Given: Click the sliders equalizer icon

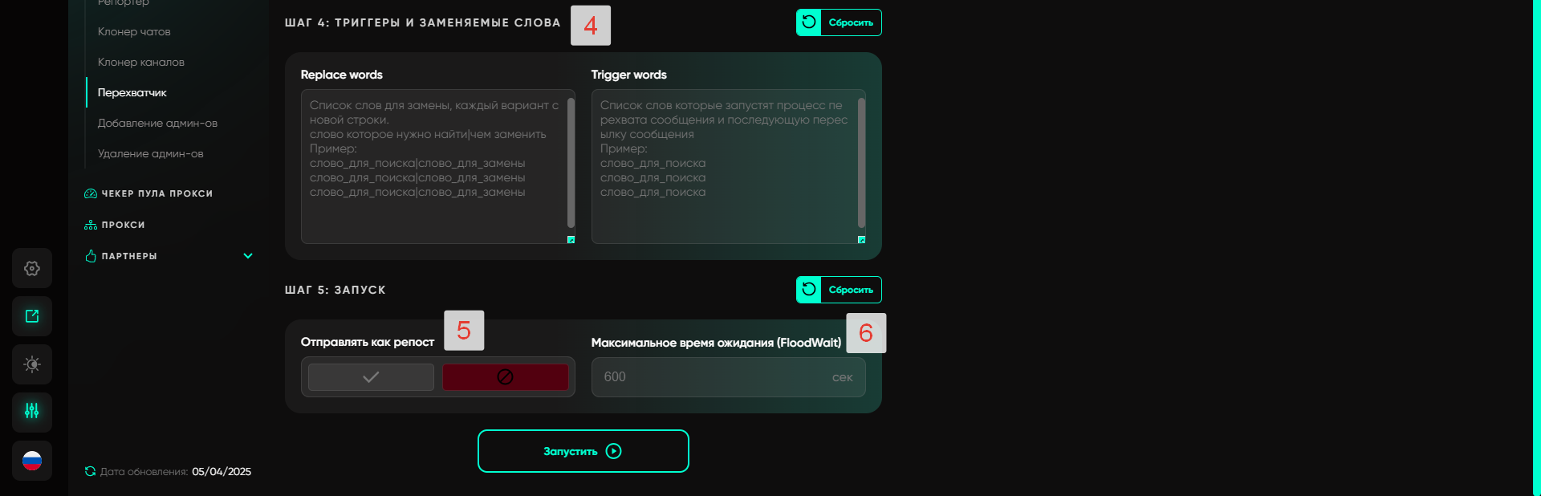Looking at the screenshot, I should tap(32, 412).
